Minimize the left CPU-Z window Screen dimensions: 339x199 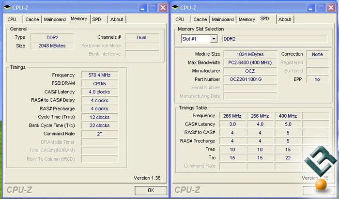142,8
